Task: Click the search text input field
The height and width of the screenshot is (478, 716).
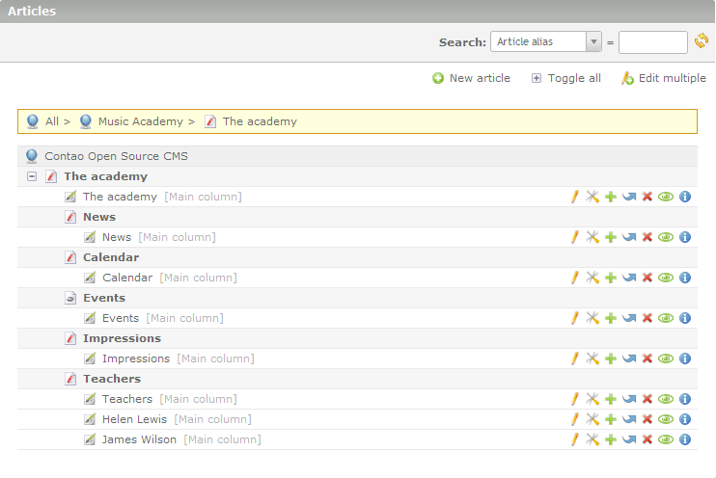Action: [x=652, y=41]
